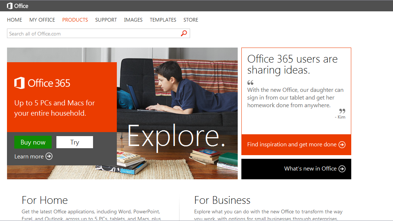The width and height of the screenshot is (393, 221).
Task: Click the Office 365 users are sharing ideas heading
Action: tap(292, 64)
